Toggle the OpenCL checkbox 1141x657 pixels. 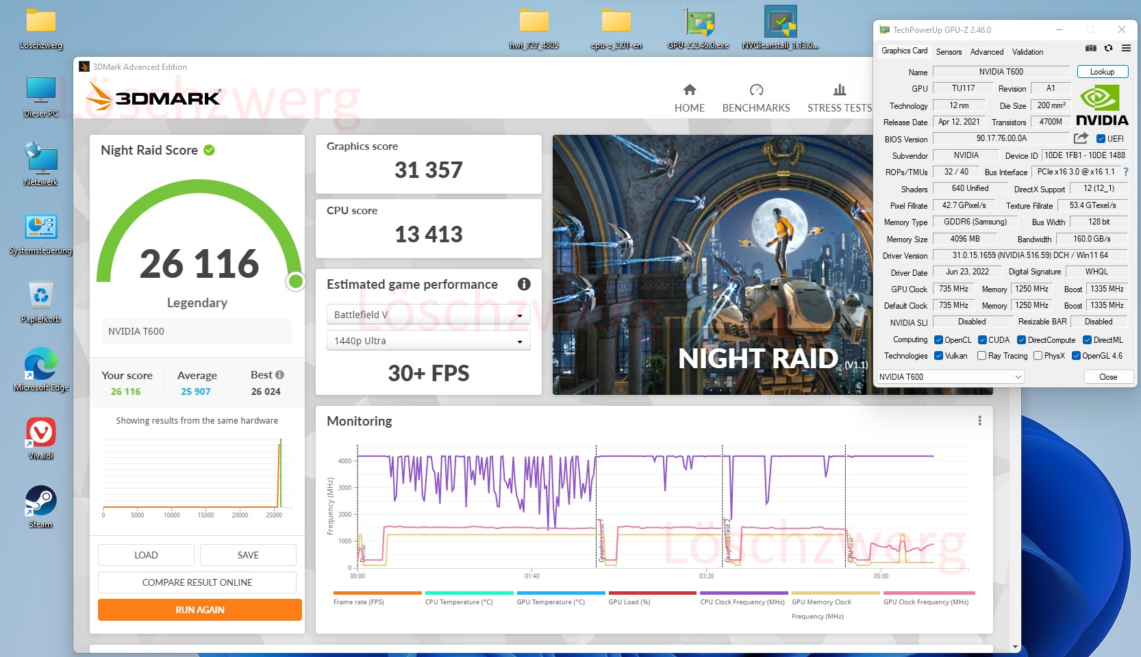[x=938, y=340]
